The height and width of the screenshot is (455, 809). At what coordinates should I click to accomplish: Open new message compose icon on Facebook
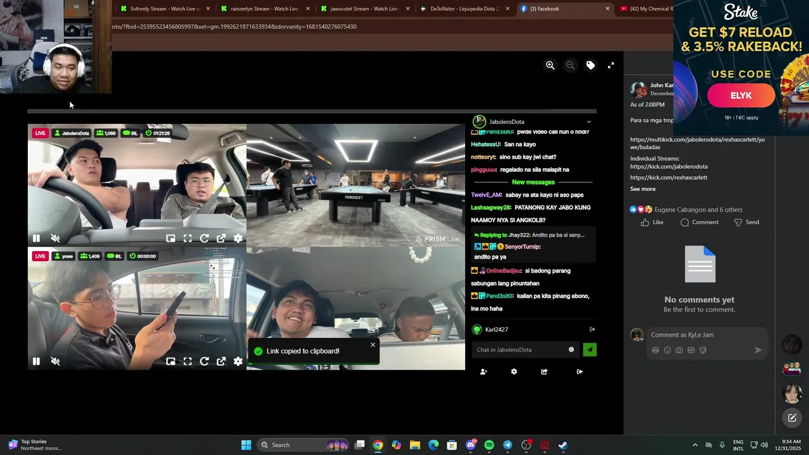point(792,418)
